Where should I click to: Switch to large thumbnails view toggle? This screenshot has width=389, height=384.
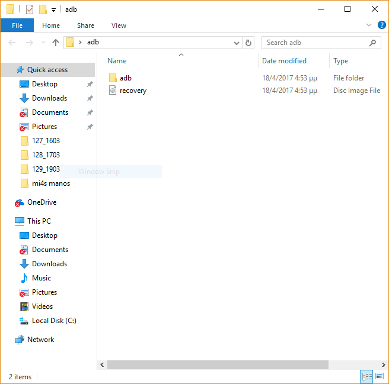pyautogui.click(x=379, y=376)
